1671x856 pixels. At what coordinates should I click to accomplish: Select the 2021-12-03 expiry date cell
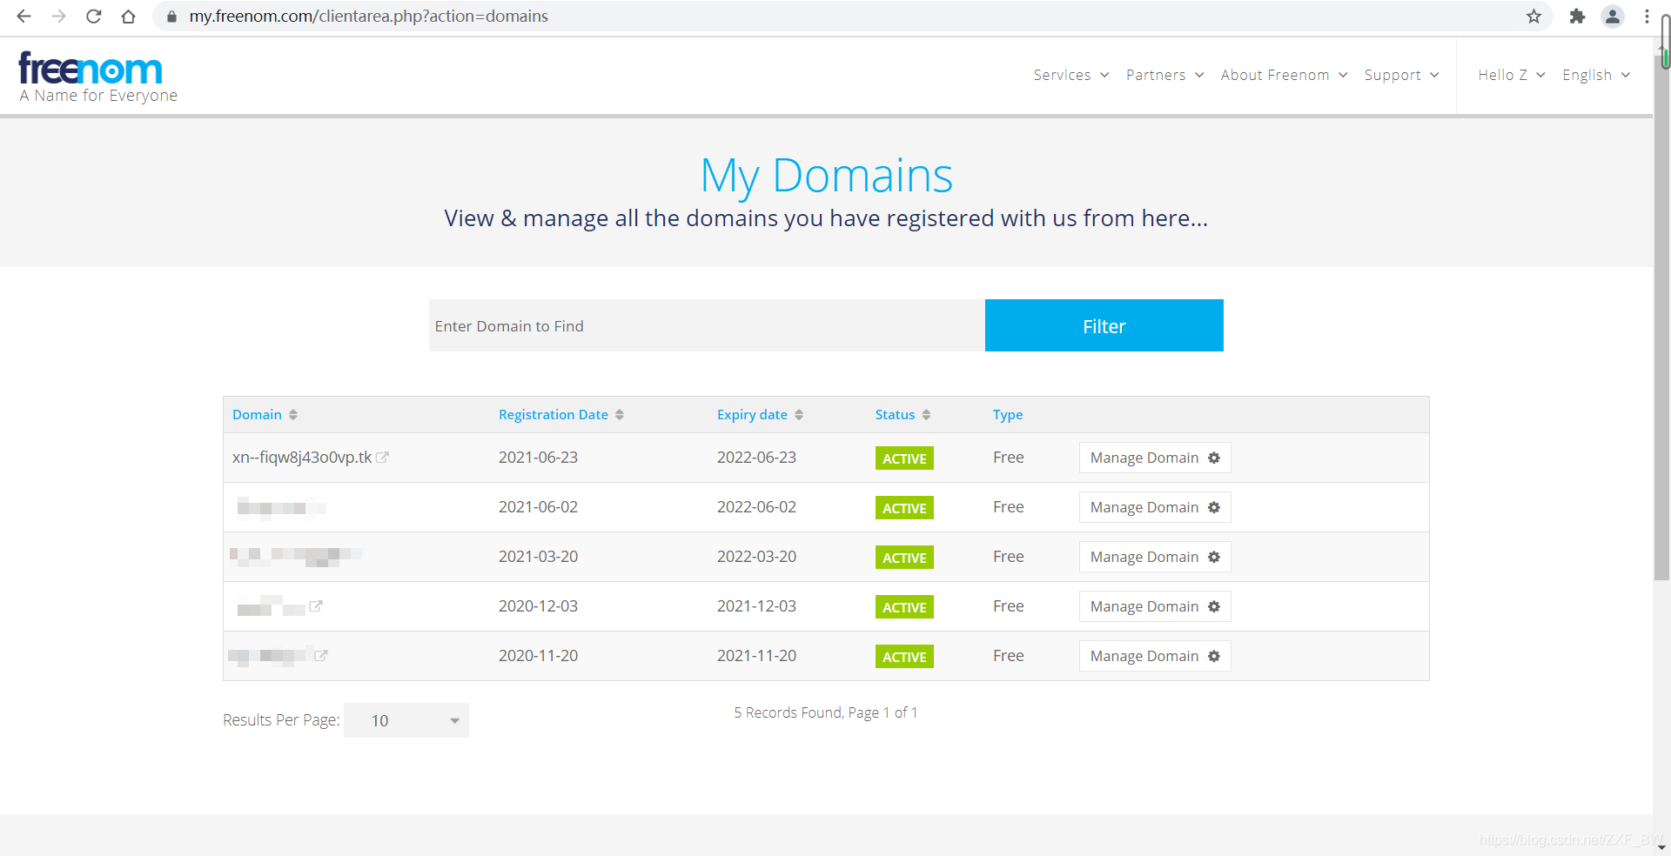point(756,606)
